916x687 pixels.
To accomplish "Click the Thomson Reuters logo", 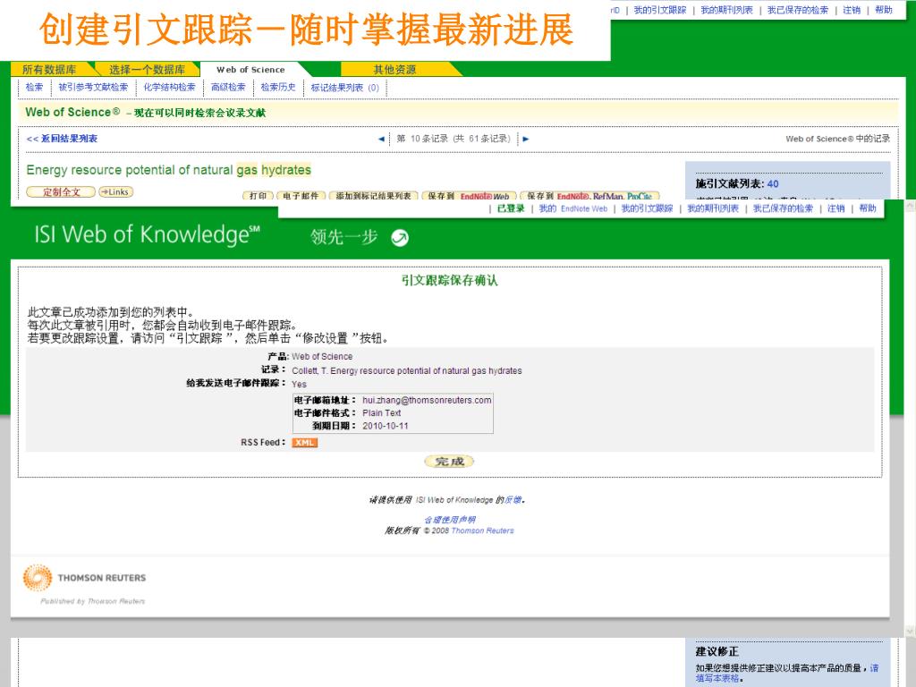I will [x=85, y=577].
